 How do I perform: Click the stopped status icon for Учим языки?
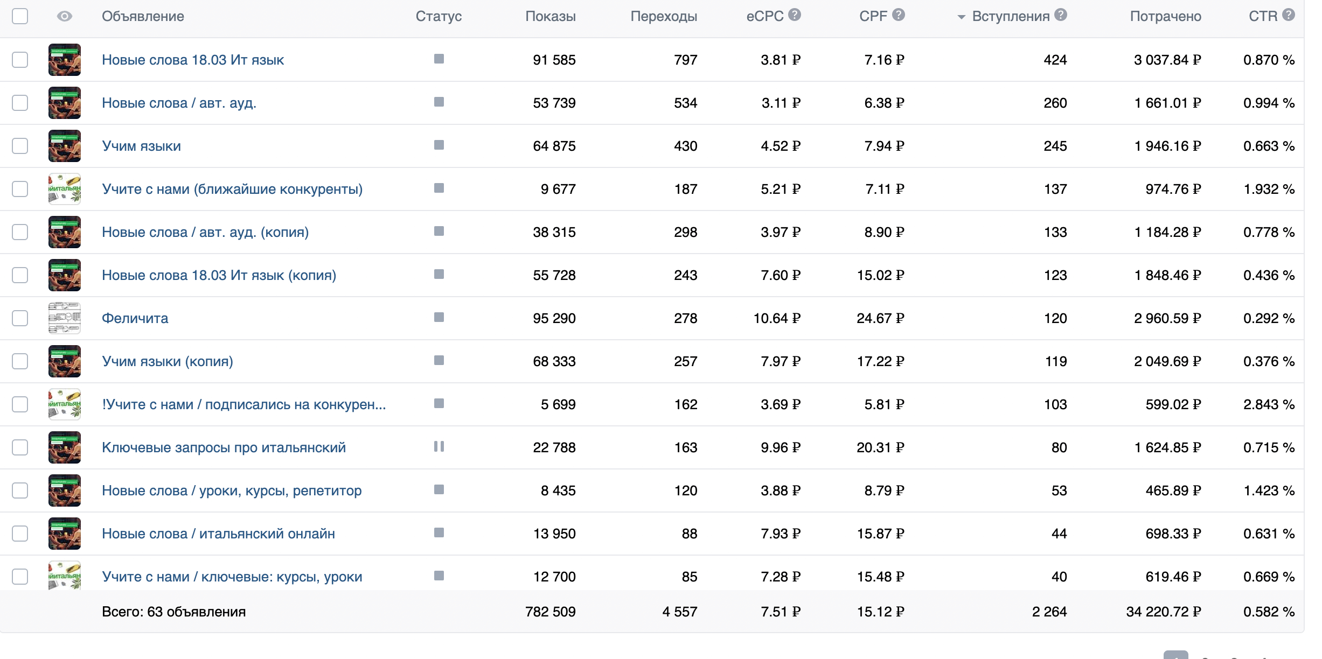click(439, 145)
